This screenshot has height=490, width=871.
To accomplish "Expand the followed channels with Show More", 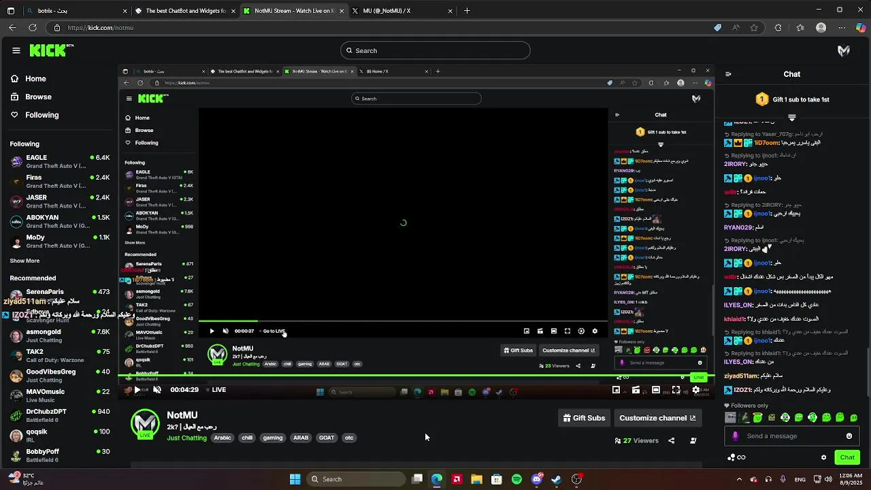I will pyautogui.click(x=24, y=261).
